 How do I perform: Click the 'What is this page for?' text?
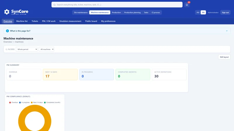click(20, 31)
